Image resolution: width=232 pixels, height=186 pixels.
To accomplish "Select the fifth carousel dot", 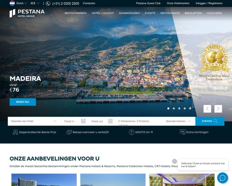I will click(x=190, y=108).
